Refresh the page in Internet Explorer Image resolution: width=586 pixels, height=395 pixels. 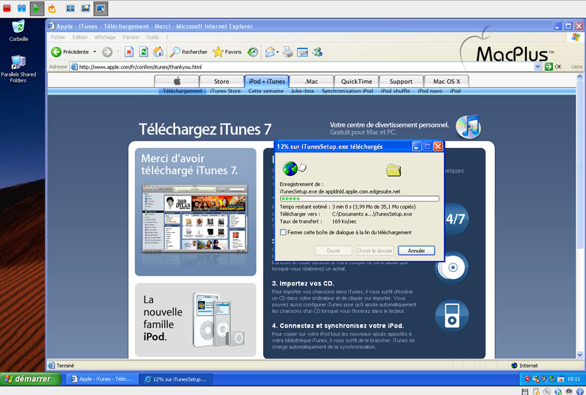143,52
